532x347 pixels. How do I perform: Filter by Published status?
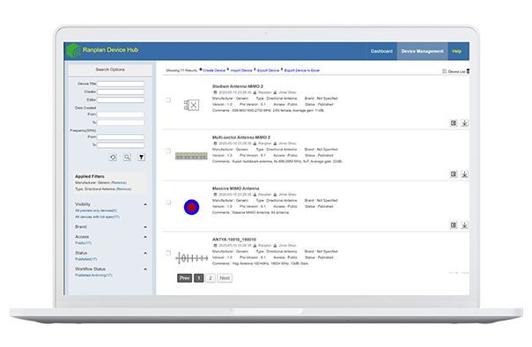tap(85, 259)
